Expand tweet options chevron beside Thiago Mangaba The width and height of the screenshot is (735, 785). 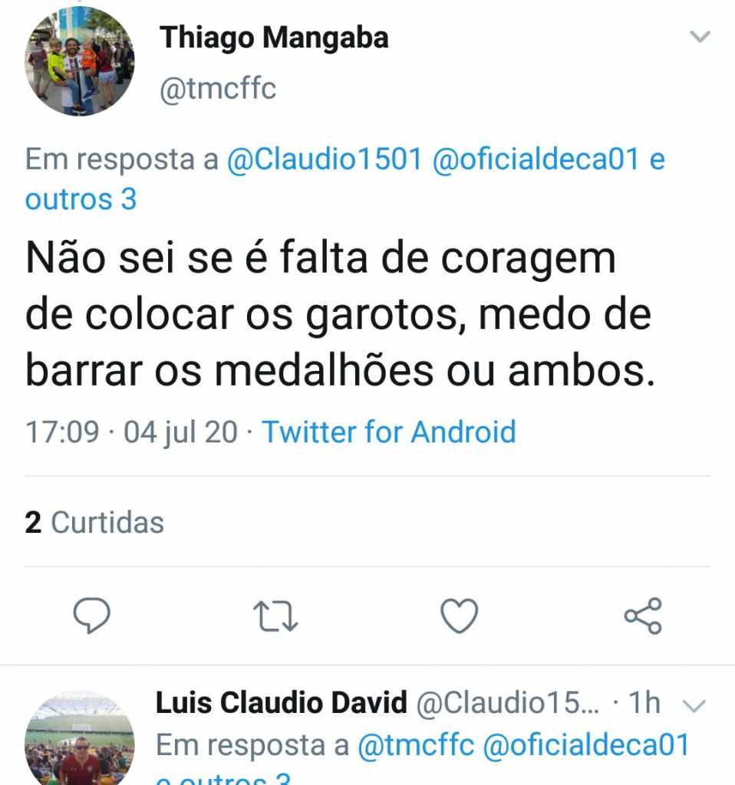point(700,37)
